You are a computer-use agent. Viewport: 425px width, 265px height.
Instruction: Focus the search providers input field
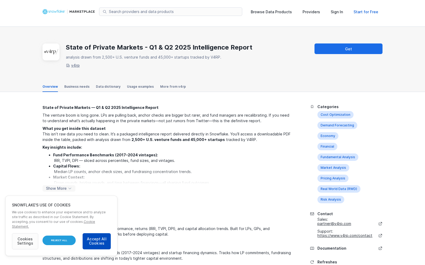pyautogui.click(x=171, y=12)
